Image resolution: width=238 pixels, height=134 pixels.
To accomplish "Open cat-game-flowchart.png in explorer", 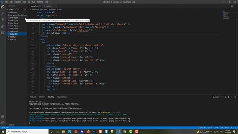I will [16, 15].
